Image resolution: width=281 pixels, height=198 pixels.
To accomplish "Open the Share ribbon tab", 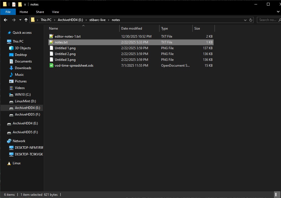I will (40, 12).
